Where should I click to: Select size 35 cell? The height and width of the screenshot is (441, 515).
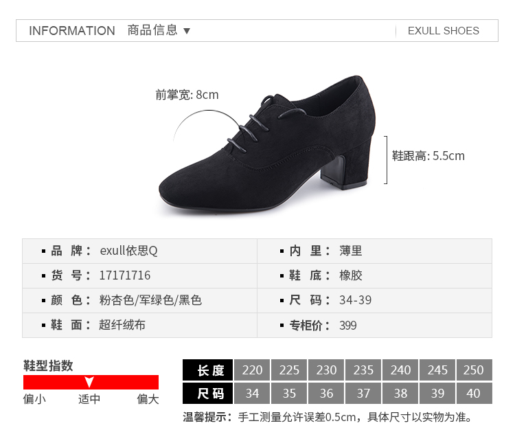click(x=289, y=393)
